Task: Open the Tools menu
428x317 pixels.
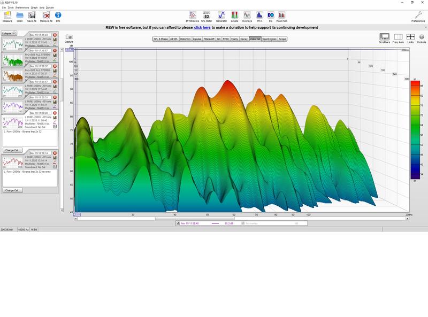Action: pos(11,7)
